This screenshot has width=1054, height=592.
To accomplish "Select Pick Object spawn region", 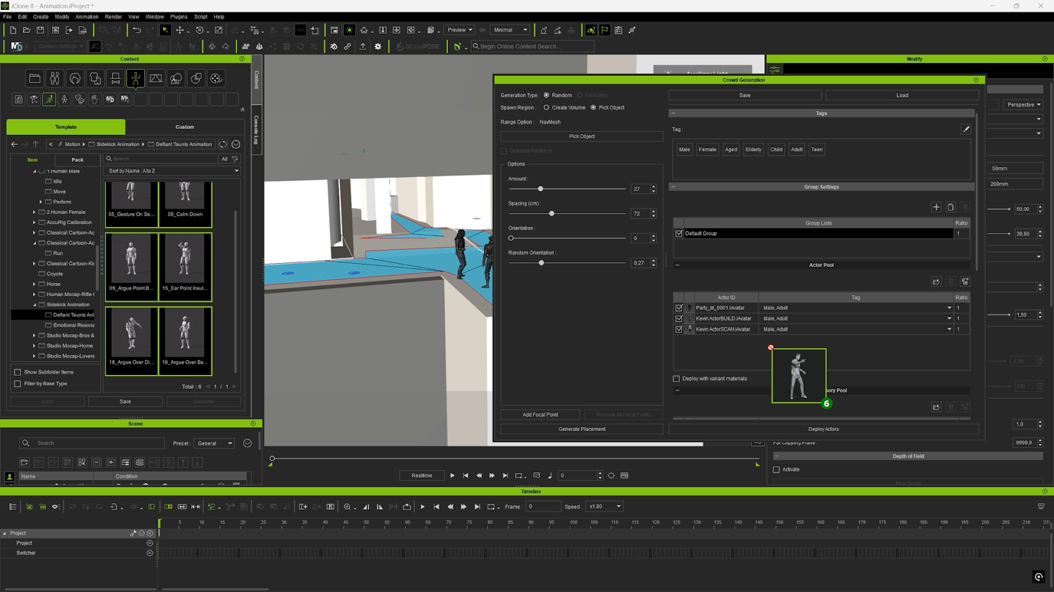I will [593, 108].
